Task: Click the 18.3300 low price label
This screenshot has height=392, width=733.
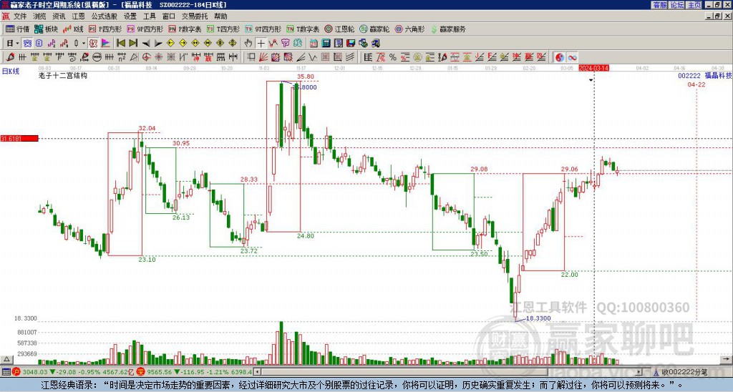Action: tap(538, 318)
